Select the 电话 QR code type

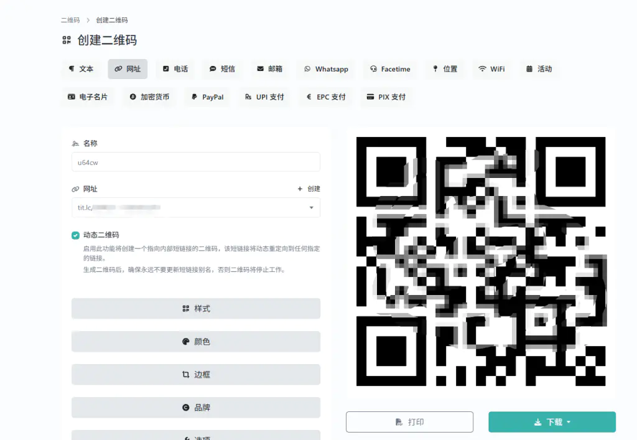click(x=175, y=69)
